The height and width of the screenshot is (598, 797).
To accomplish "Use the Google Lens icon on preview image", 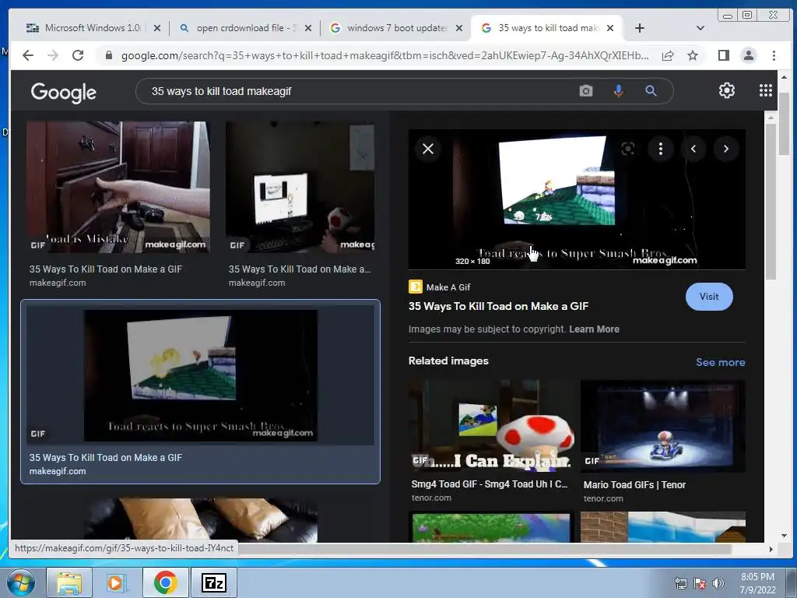I will click(628, 149).
